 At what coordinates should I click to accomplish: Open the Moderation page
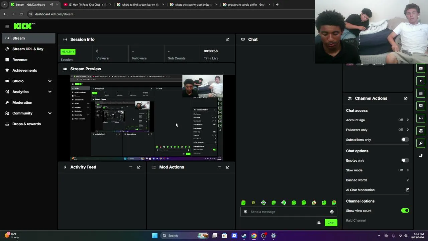[28, 102]
